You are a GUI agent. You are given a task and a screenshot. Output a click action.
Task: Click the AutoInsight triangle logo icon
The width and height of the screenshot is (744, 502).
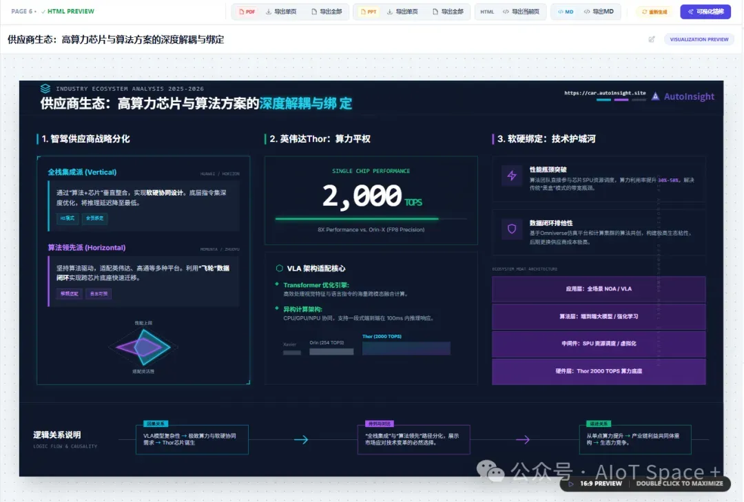click(655, 96)
